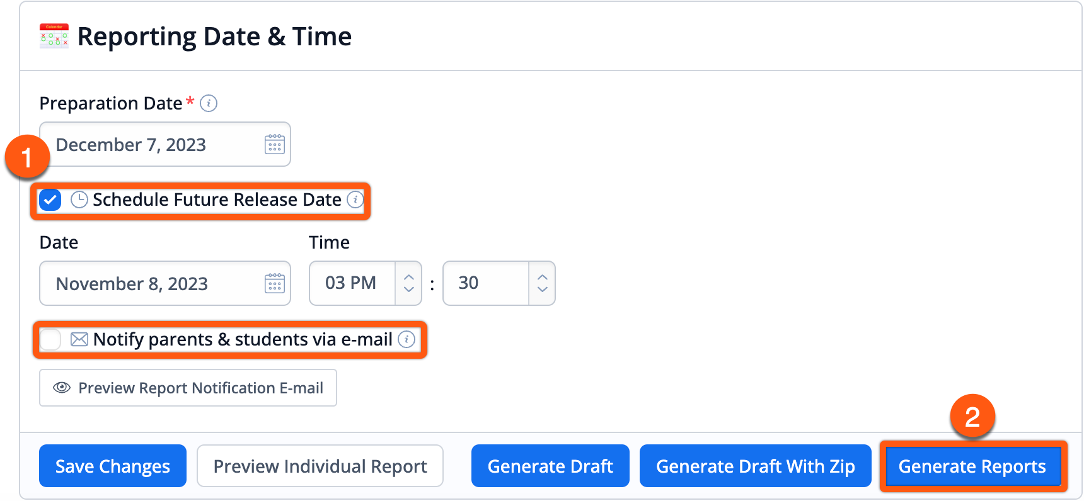Click the envelope icon by Notify parents
This screenshot has height=501, width=1084.
79,340
